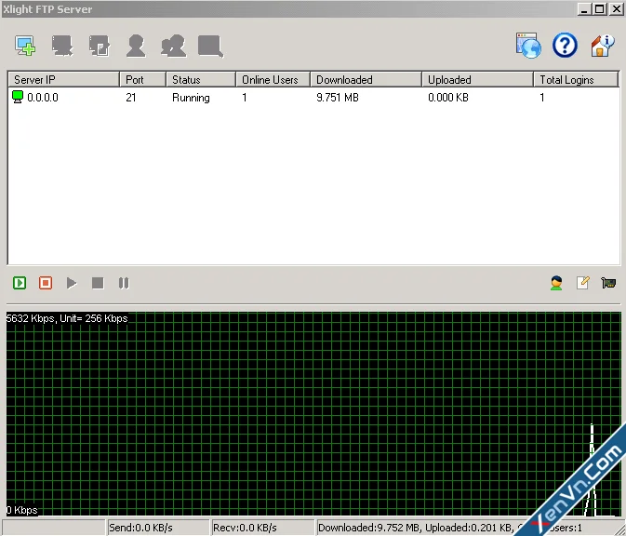The width and height of the screenshot is (626, 536).
Task: Click the grey screen-with-magnifier icon
Action: pos(210,47)
